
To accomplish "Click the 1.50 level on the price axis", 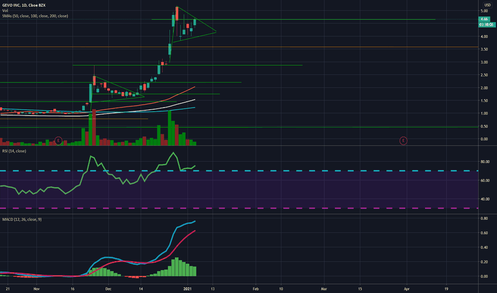I will point(484,101).
